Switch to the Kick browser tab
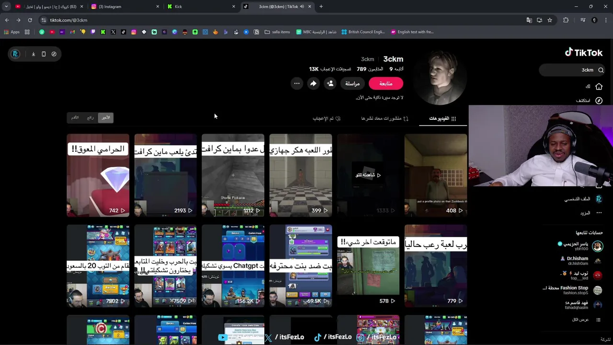The height and width of the screenshot is (345, 613). pos(201,7)
